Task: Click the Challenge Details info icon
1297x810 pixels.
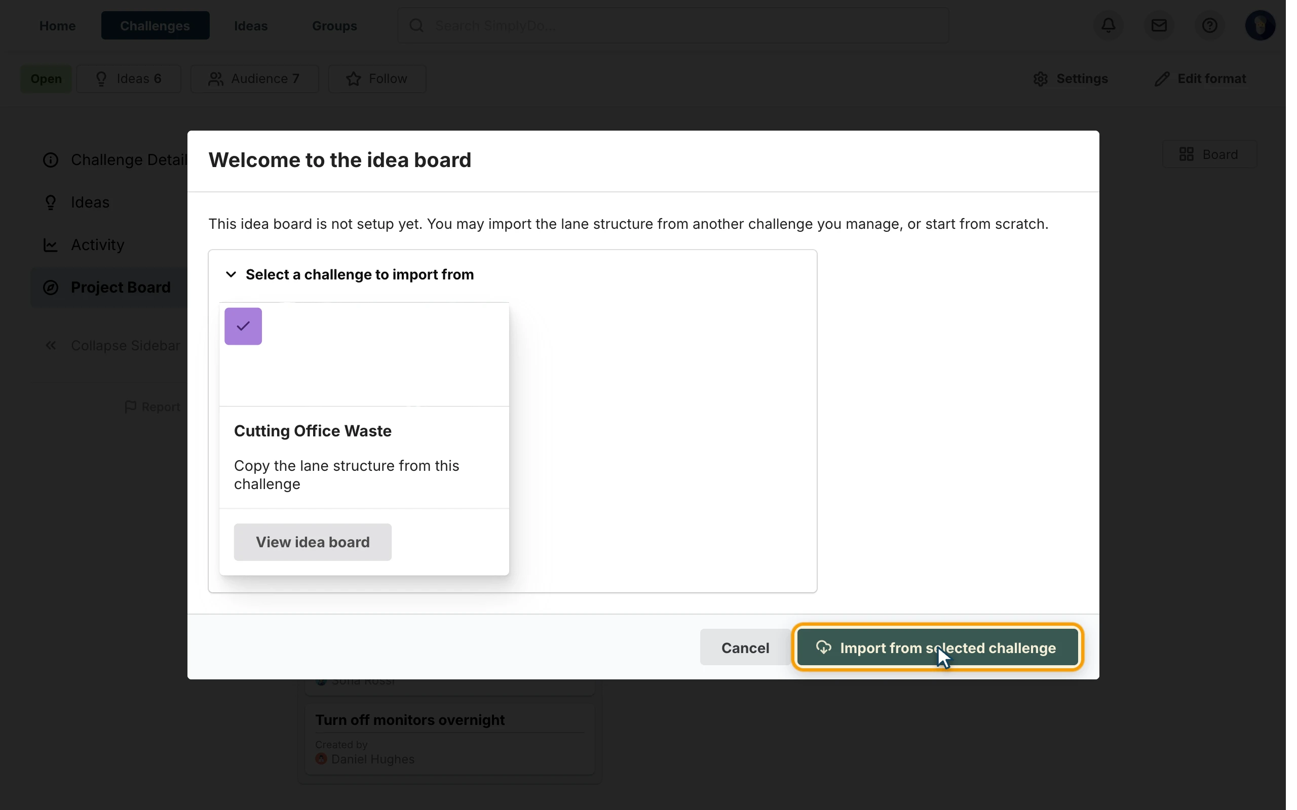Action: coord(50,159)
